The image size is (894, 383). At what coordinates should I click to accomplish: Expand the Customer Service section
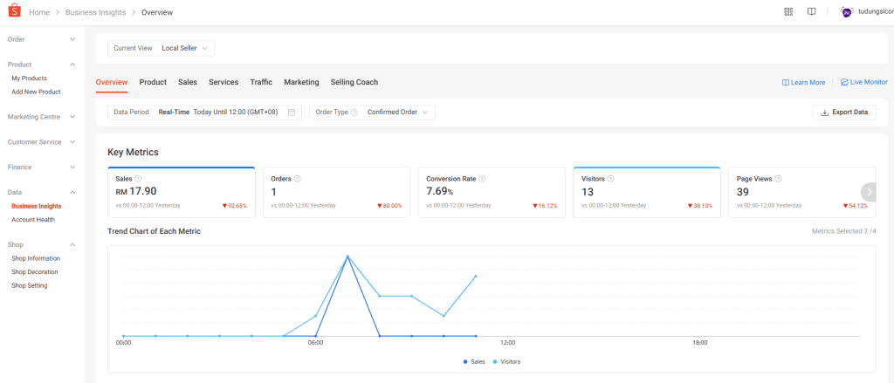click(42, 142)
